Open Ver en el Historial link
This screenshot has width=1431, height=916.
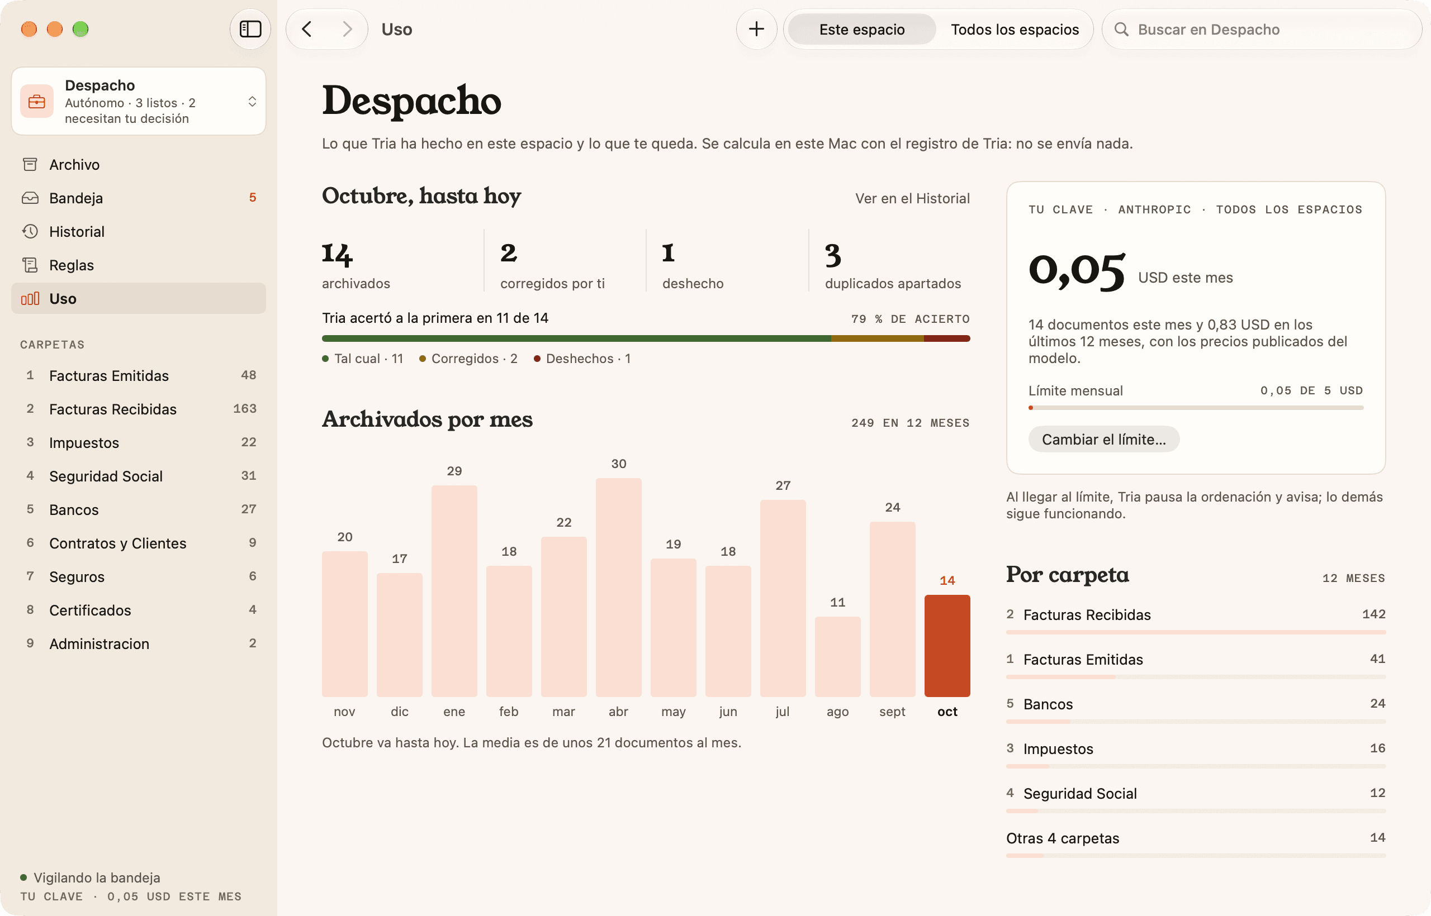(x=912, y=198)
